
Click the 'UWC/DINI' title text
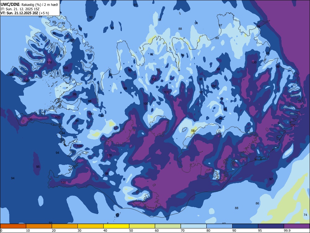click(10, 5)
